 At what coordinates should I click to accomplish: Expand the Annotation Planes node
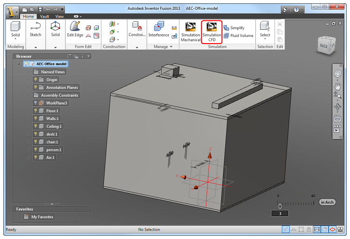(x=29, y=88)
